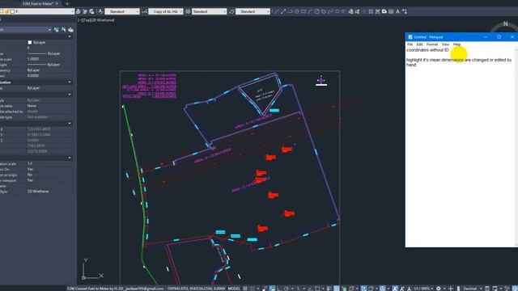Image resolution: width=518 pixels, height=291 pixels.
Task: Select the Multiline Text tool
Action: click(397, 11)
